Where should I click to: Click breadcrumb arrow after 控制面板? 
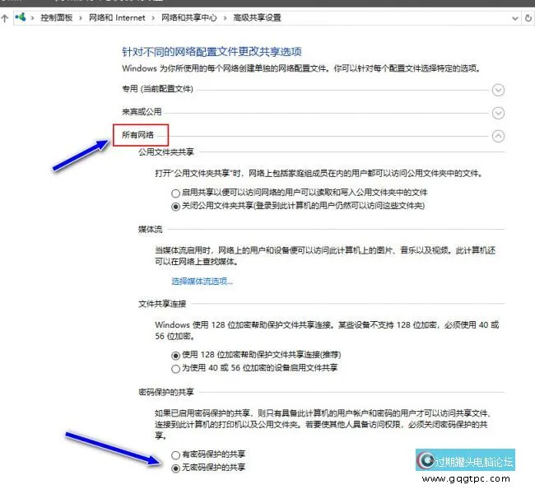pos(82,16)
